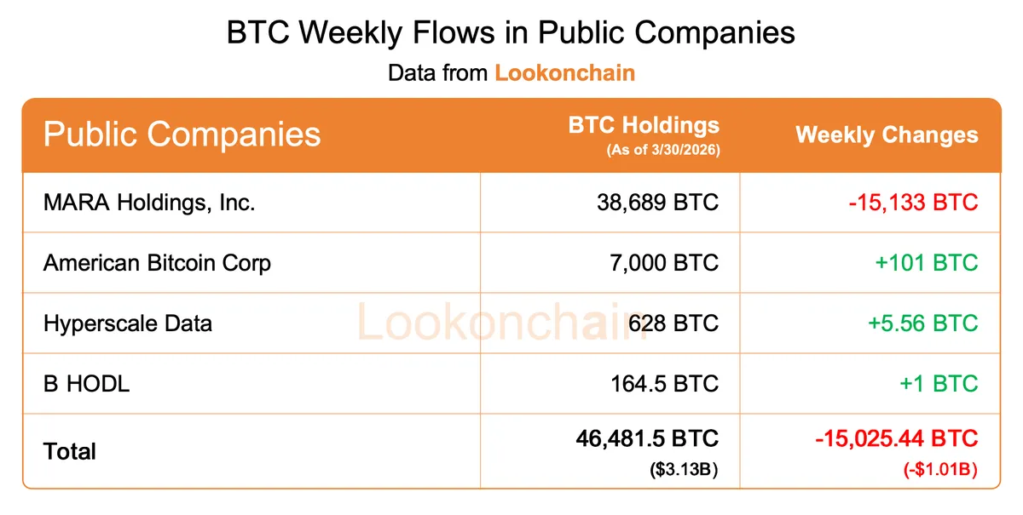Select the B HODL row name
1023x515 pixels.
click(x=87, y=384)
